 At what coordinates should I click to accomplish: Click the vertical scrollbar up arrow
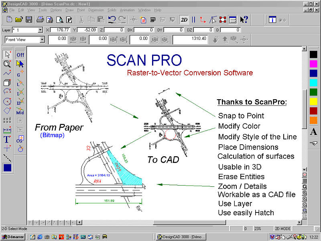click(x=304, y=49)
